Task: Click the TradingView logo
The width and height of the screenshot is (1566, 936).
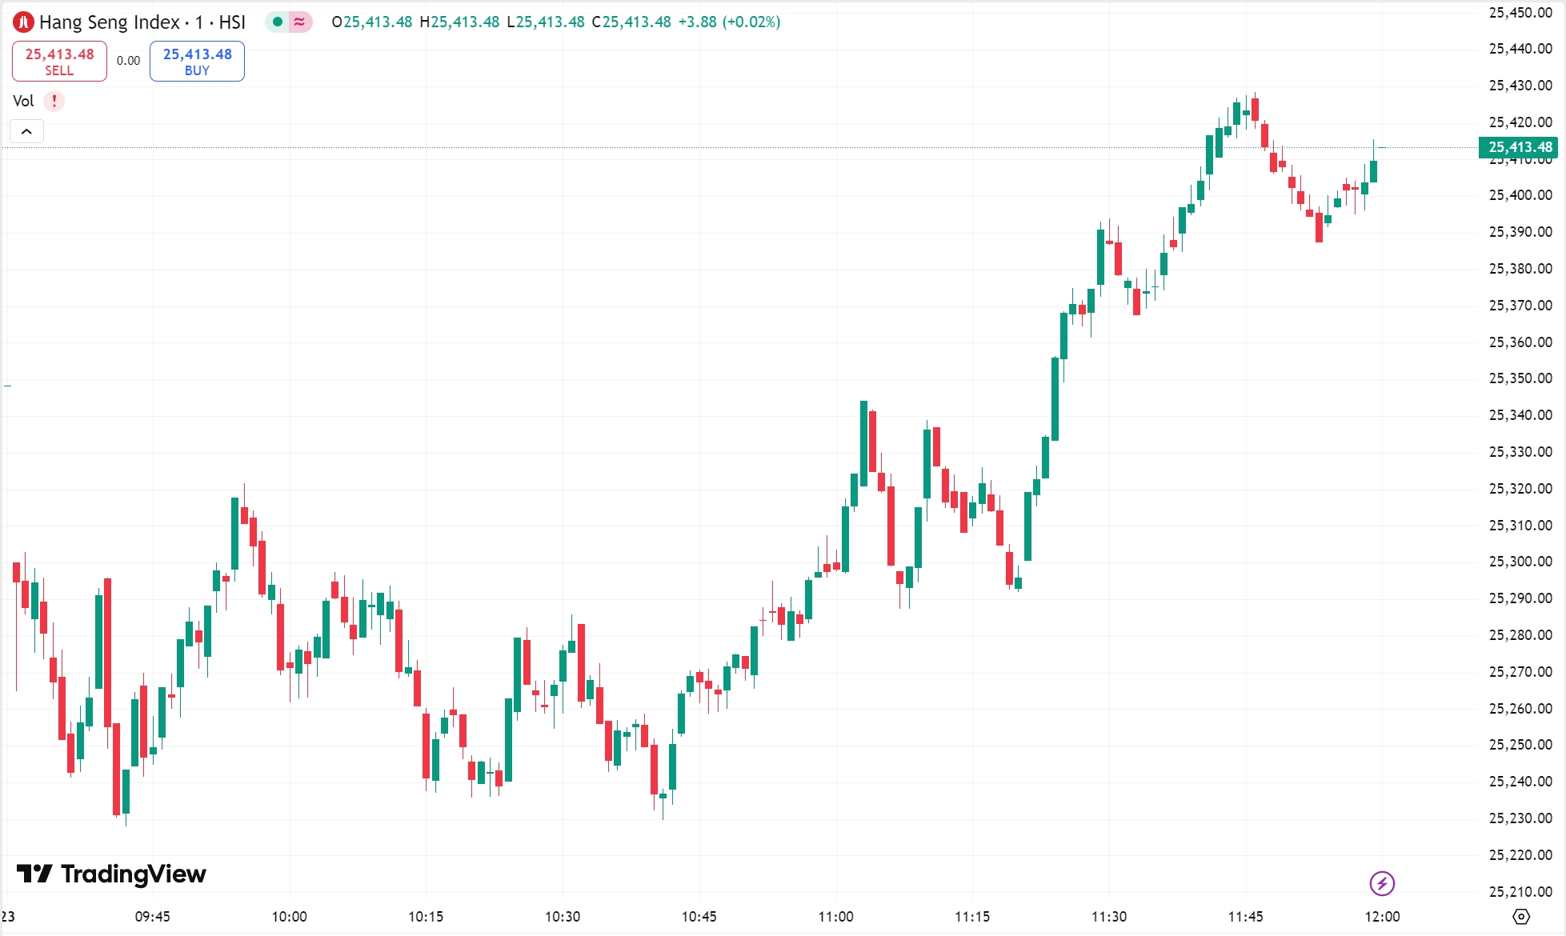Action: pos(112,874)
